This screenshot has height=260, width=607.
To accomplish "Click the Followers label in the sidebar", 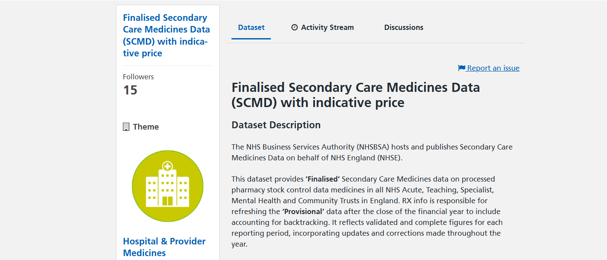I will pyautogui.click(x=138, y=77).
